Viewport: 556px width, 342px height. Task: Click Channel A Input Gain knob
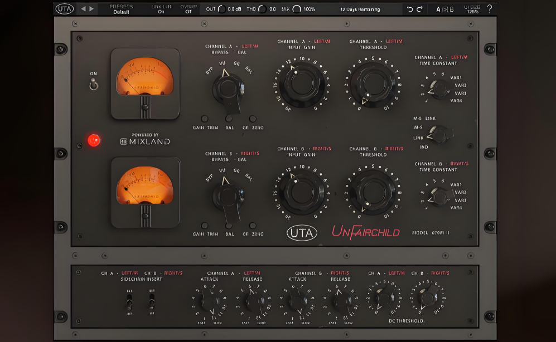(x=301, y=84)
